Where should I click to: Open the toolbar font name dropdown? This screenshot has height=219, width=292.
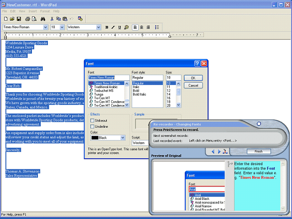[x=46, y=27]
